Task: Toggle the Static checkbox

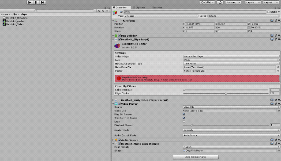Action: pyautogui.click(x=269, y=12)
